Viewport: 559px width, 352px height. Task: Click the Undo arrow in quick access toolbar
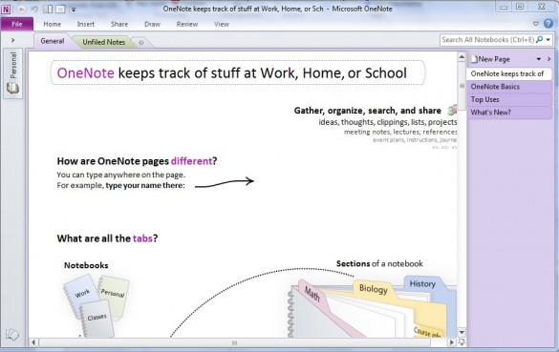click(34, 10)
